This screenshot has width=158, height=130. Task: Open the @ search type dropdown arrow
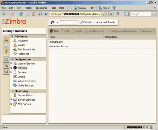(x=57, y=22)
